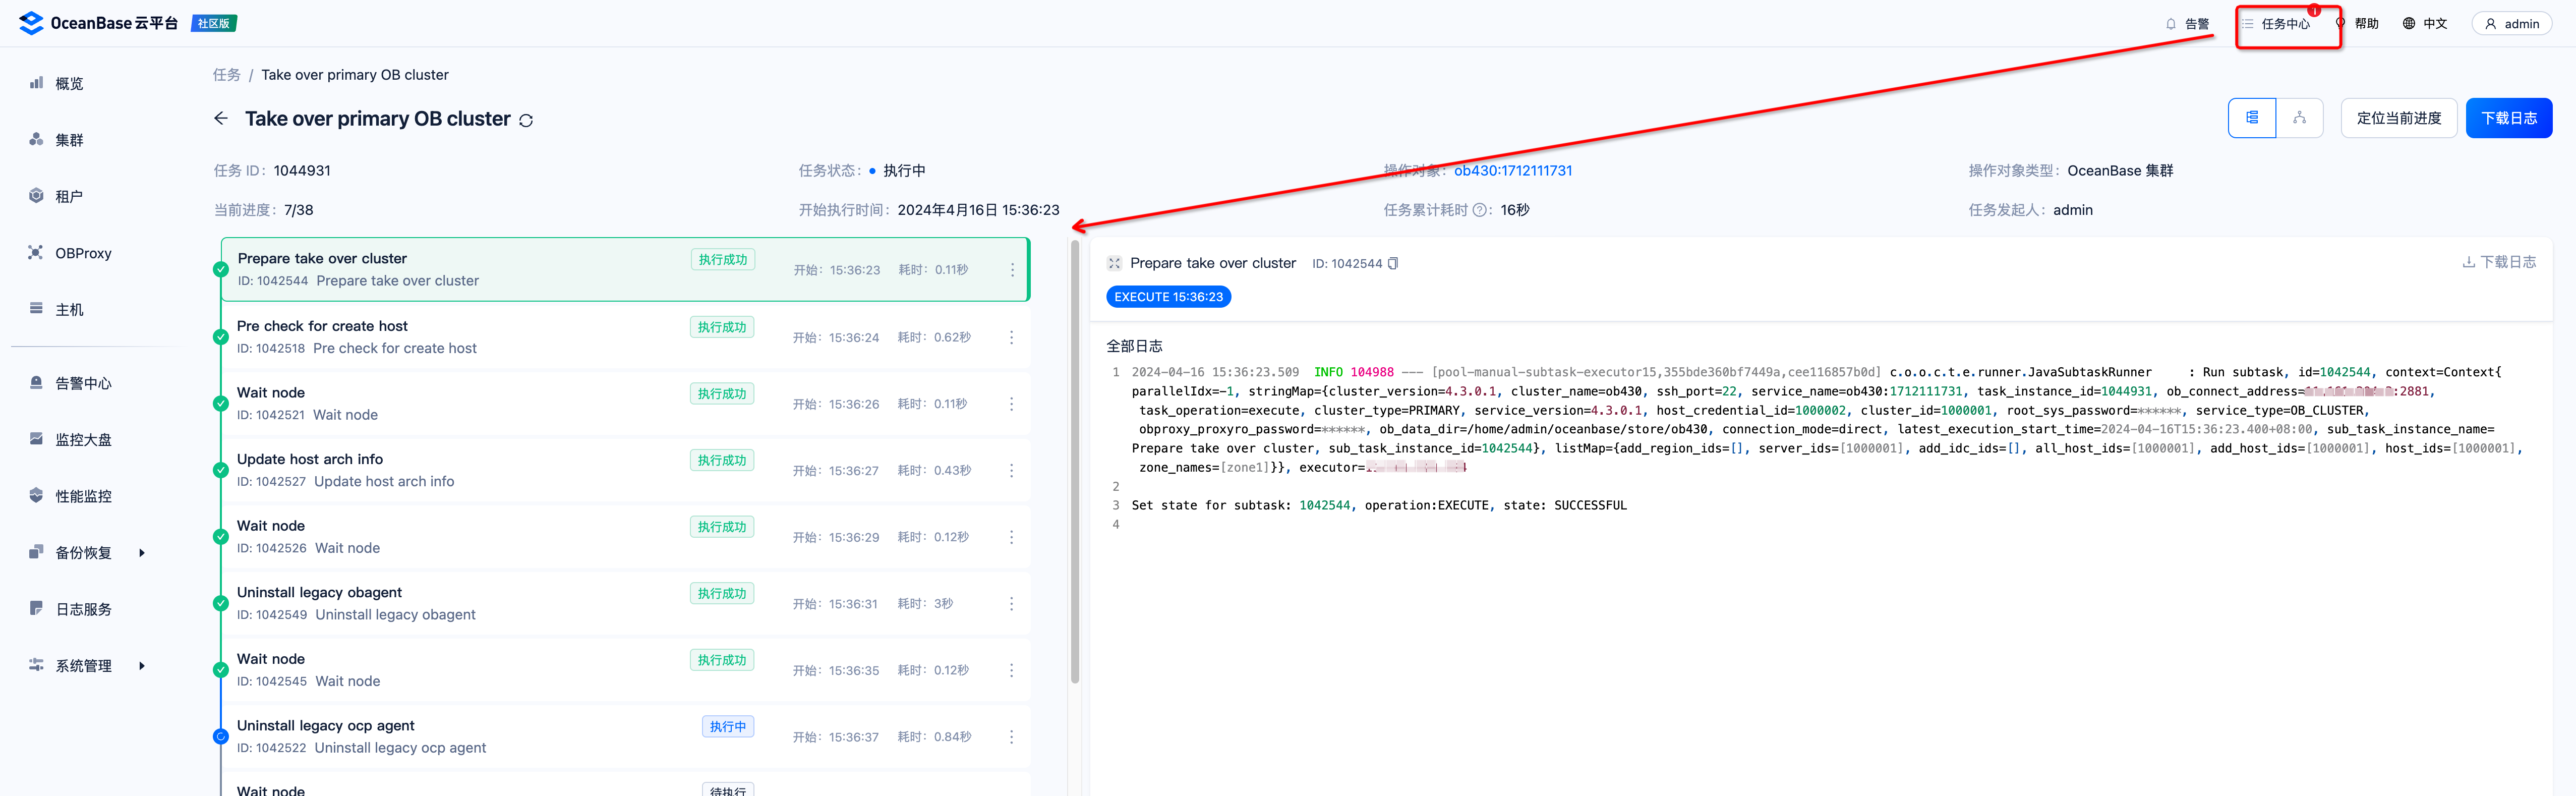Open 集群 in sidebar
Screen dimensions: 2576x796
pos(69,140)
